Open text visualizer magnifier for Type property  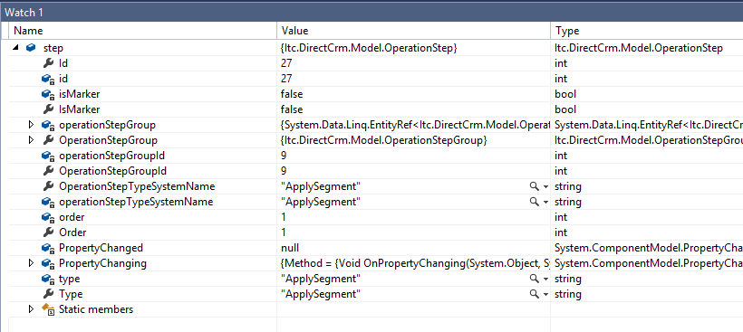pos(535,294)
